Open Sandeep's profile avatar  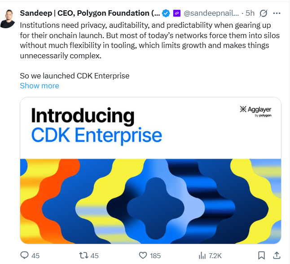click(8, 18)
